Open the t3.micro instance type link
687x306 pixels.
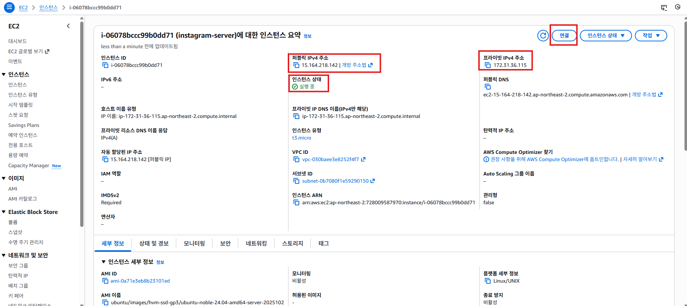(x=301, y=138)
